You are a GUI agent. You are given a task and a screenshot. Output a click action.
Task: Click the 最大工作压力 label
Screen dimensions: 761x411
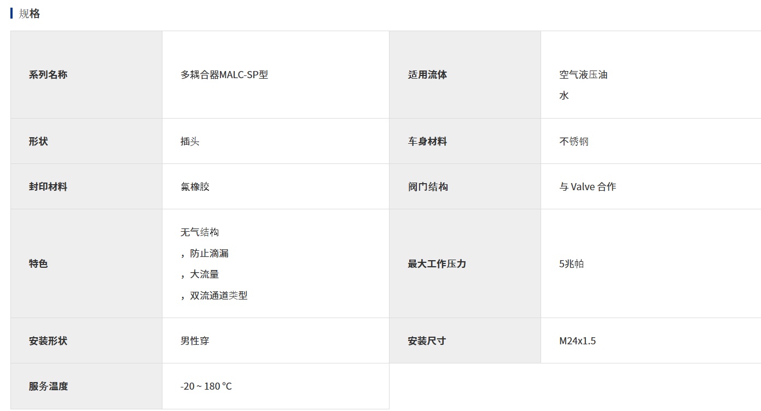(x=437, y=264)
